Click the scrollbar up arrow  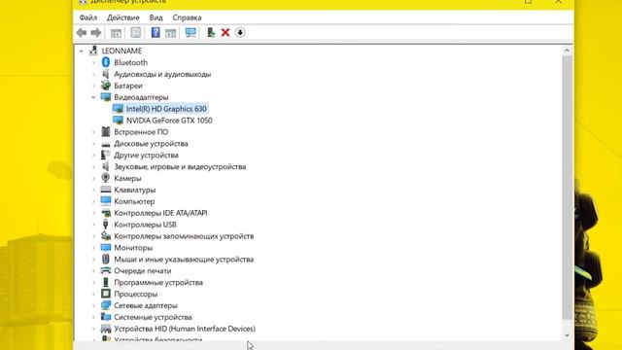click(567, 51)
